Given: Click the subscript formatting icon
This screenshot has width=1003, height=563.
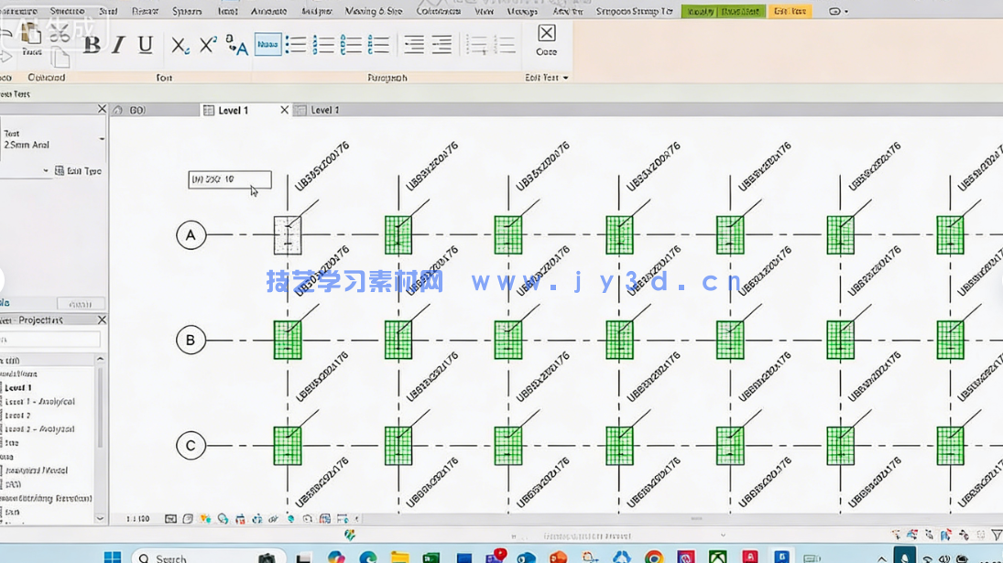Looking at the screenshot, I should point(180,45).
